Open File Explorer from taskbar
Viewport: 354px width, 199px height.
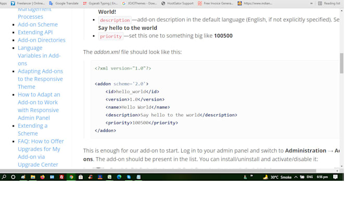coord(33,177)
